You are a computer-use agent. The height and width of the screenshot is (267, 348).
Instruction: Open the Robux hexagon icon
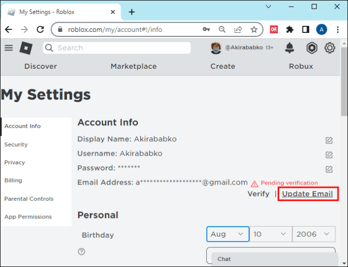312,48
